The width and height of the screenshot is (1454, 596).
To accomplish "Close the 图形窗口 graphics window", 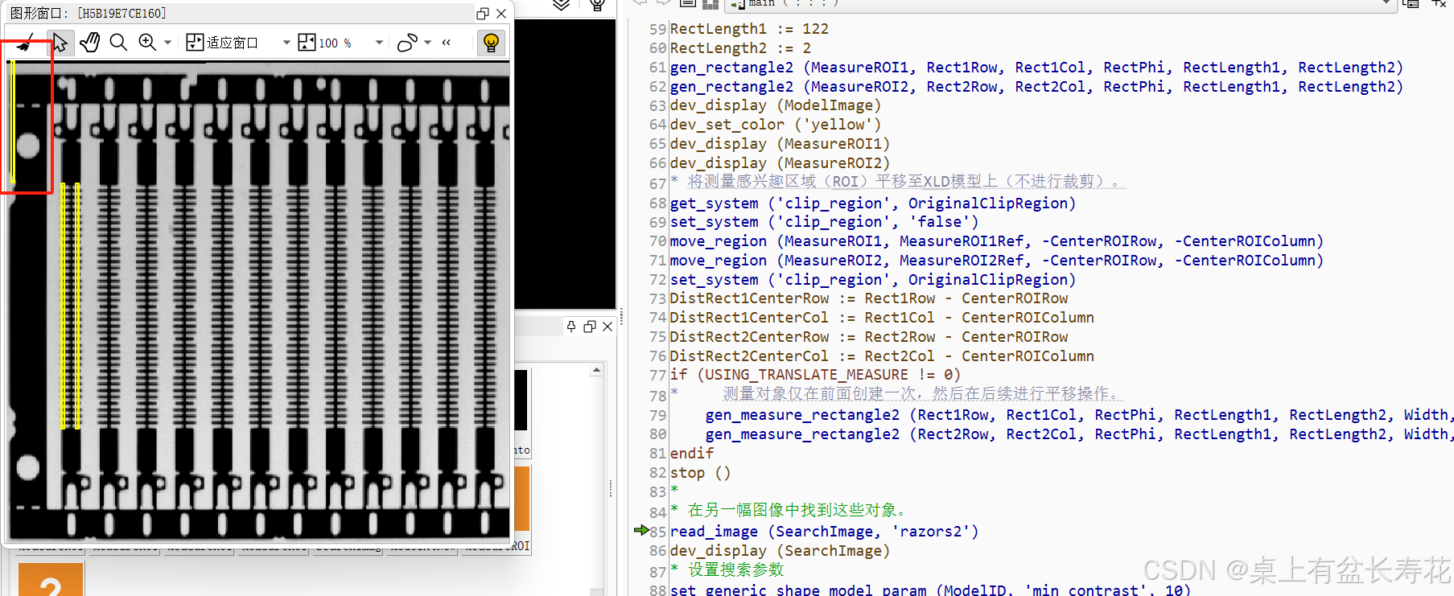I will (x=501, y=13).
